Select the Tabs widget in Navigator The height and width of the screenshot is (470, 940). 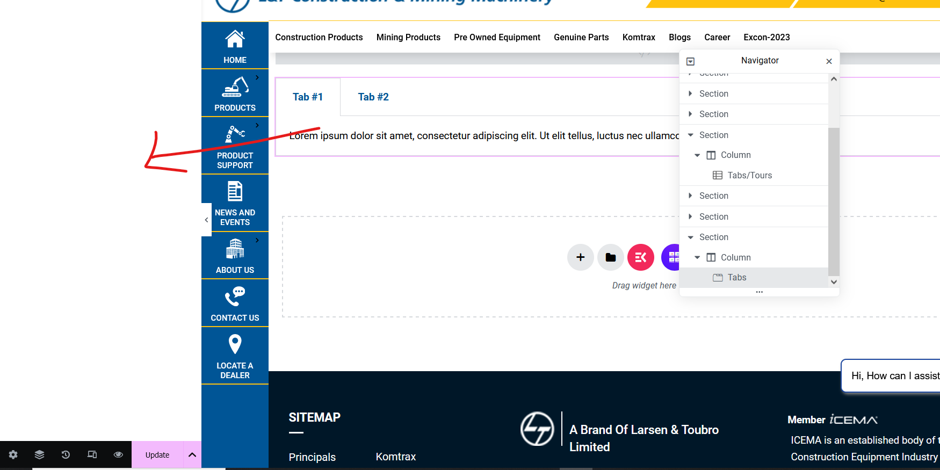tap(754, 278)
